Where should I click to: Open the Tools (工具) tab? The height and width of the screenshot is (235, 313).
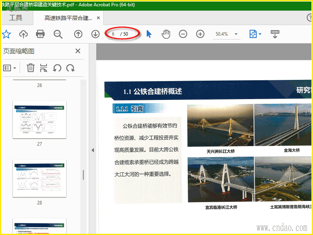16,18
